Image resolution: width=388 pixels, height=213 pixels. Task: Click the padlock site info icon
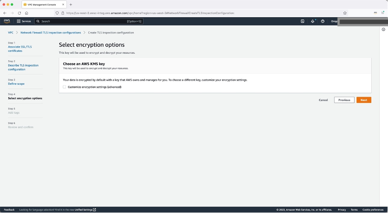click(63, 13)
